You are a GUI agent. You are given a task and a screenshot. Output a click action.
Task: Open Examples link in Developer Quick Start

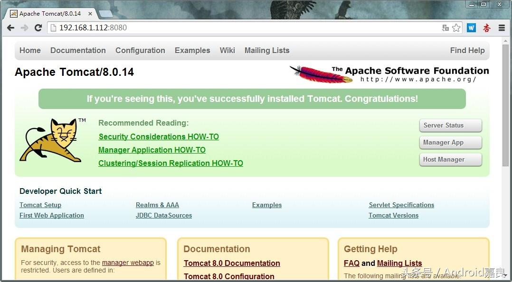tap(267, 205)
